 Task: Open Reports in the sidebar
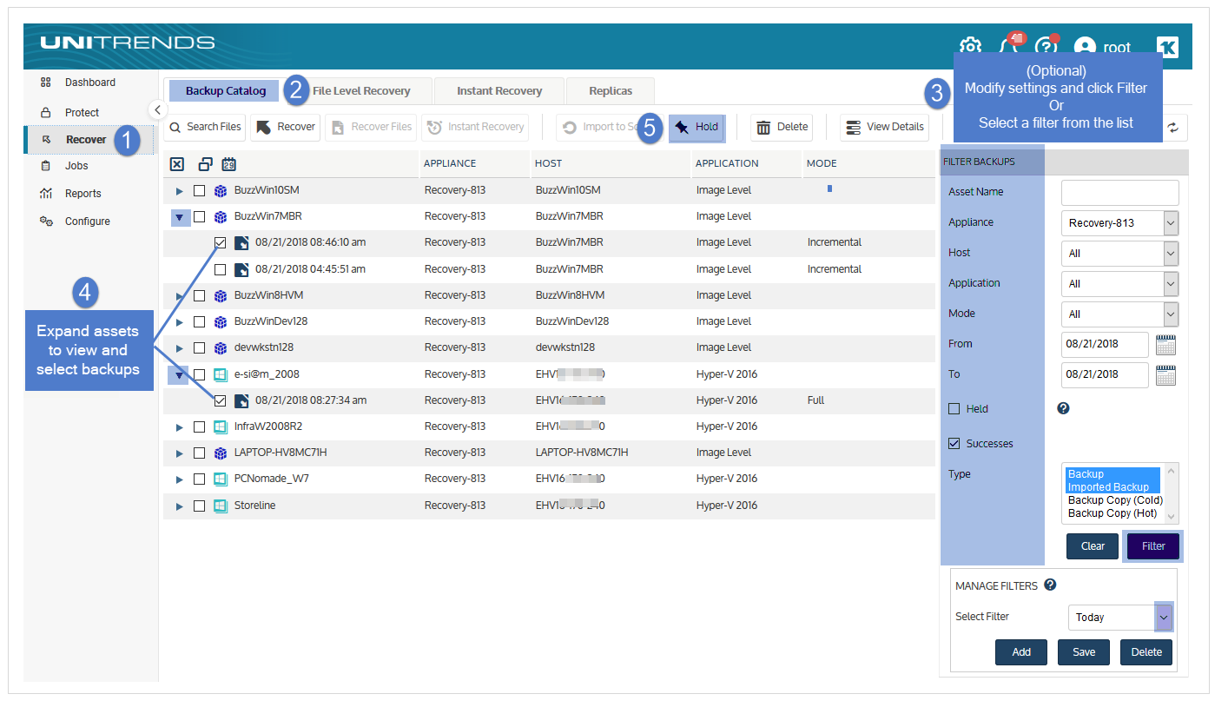coord(83,194)
